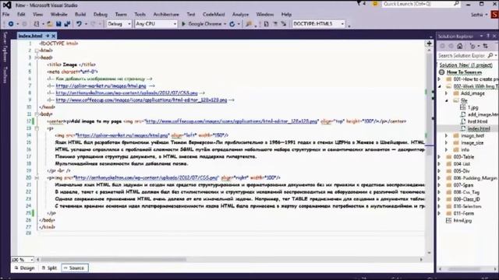This screenshot has width=499, height=280.
Task: Click the notifications flag icon
Action: click(359, 4)
